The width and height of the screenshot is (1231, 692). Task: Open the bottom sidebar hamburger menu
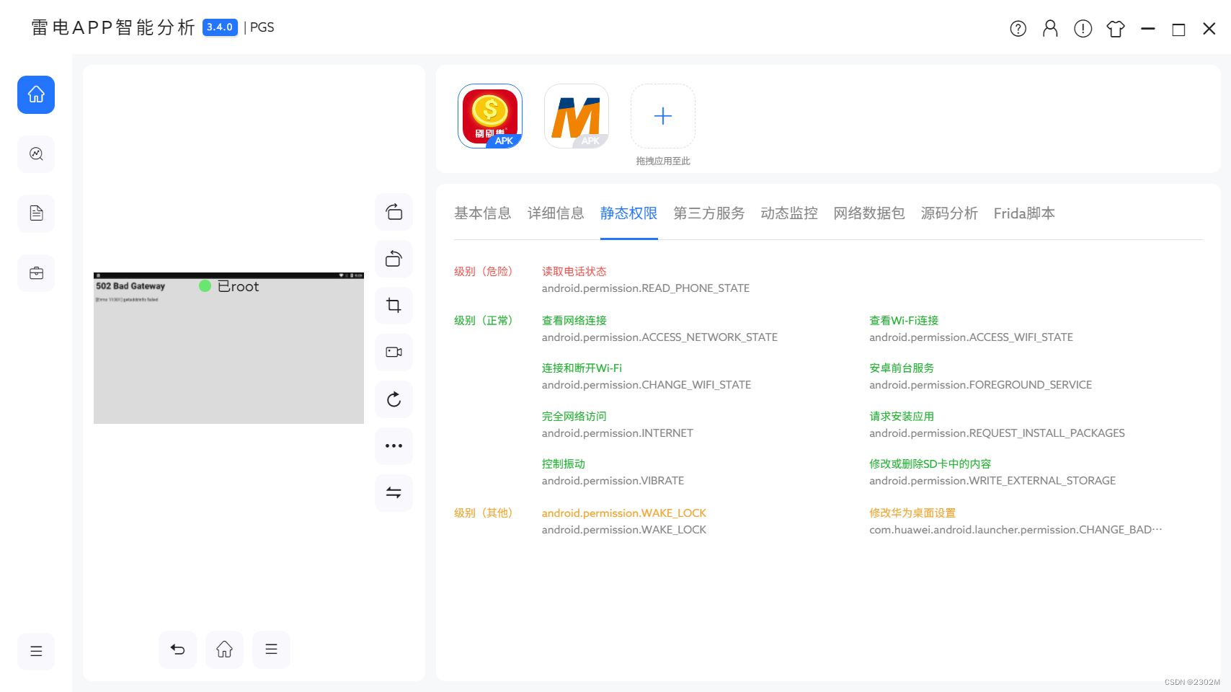pyautogui.click(x=36, y=652)
